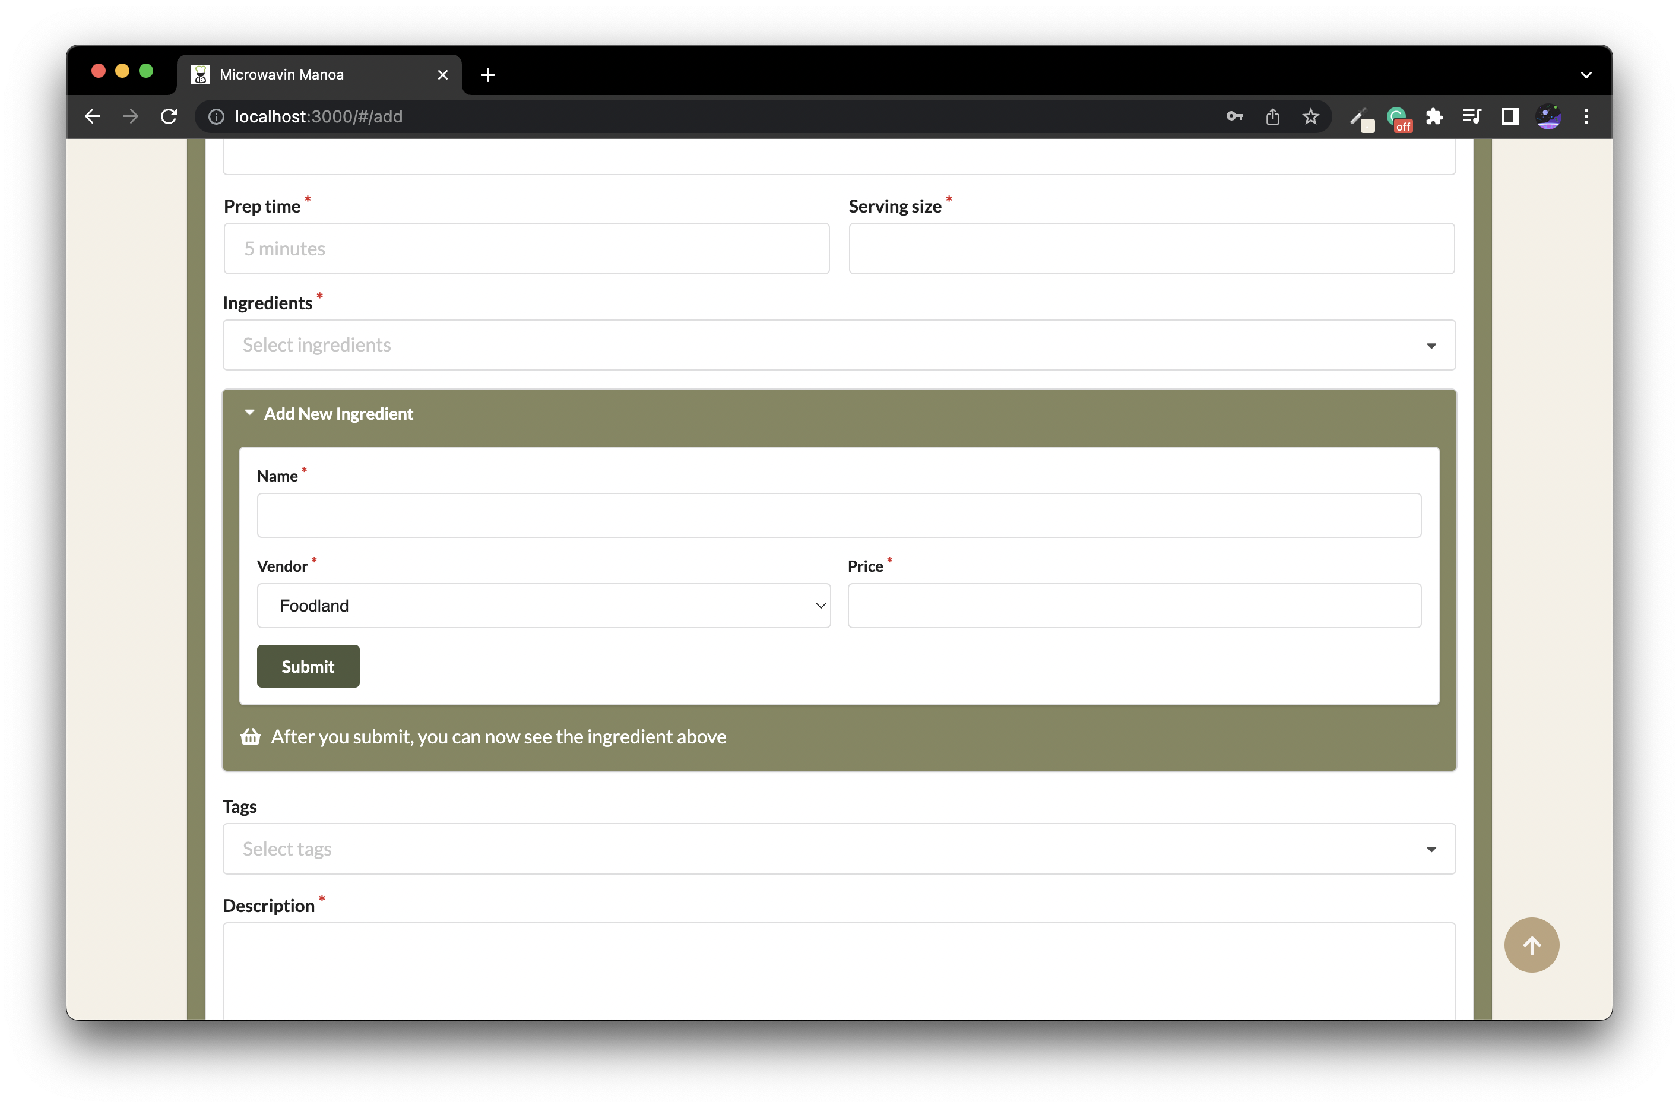Click the forward navigation arrow

tap(130, 116)
